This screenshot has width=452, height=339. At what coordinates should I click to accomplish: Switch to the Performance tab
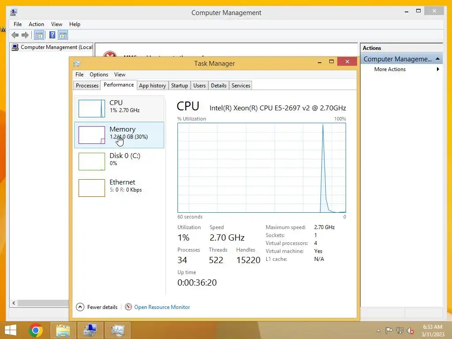point(119,85)
